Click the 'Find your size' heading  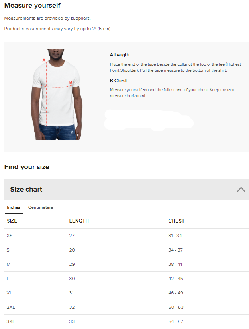pyautogui.click(x=27, y=167)
